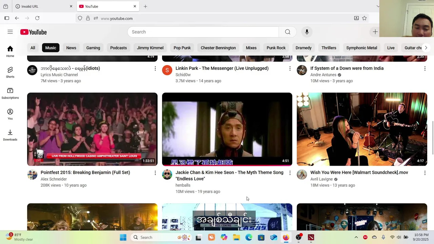
Task: Open If System of a Down title
Action: click(x=347, y=68)
